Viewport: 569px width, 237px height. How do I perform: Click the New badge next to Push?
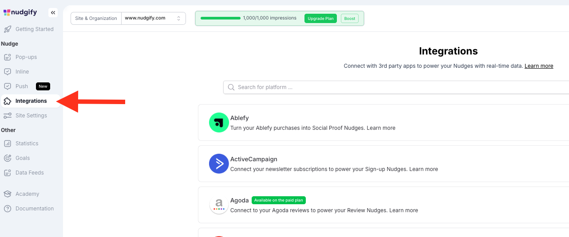coord(43,86)
